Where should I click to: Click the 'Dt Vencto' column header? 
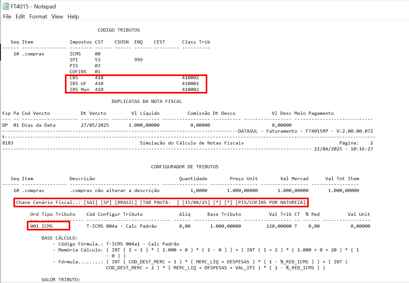click(93, 113)
